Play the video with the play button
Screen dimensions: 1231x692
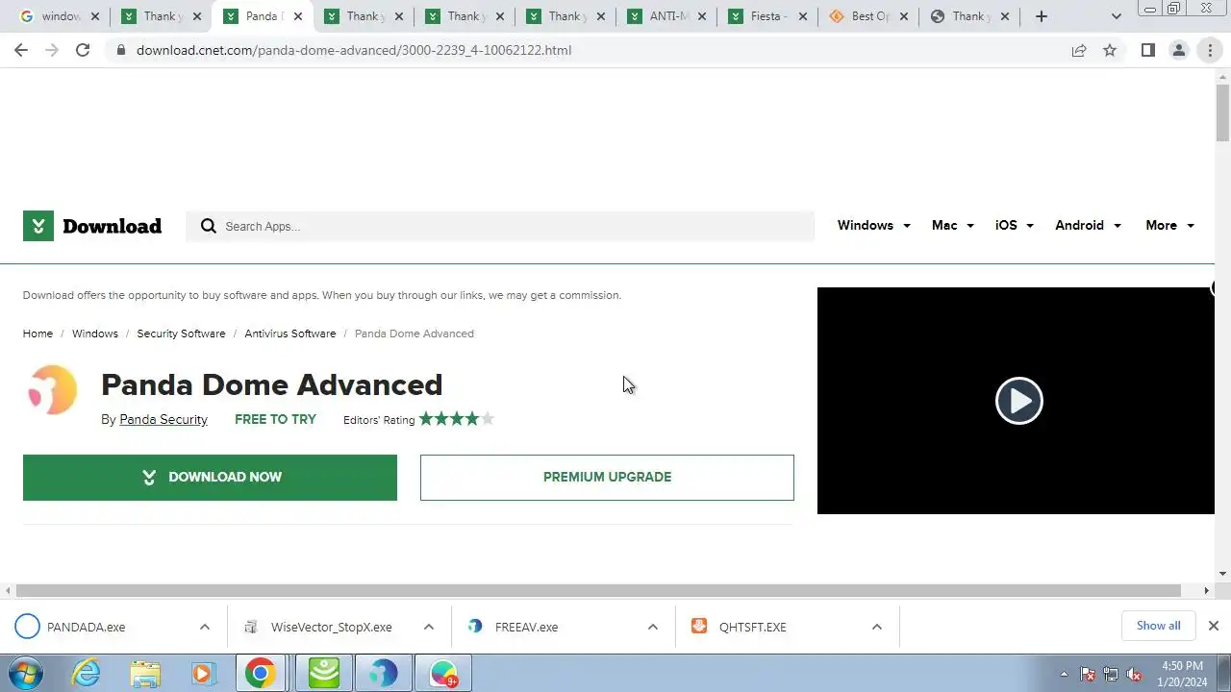(1018, 401)
